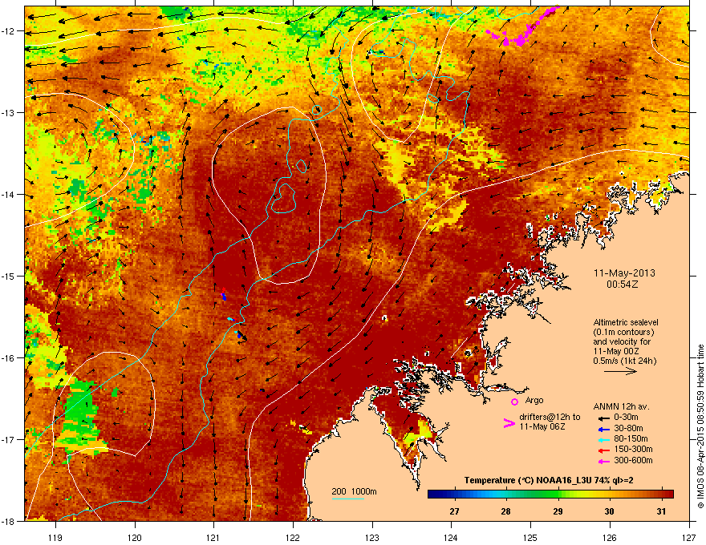This screenshot has width=706, height=545.
Task: Click the temperature colour bar
Action: 550,494
